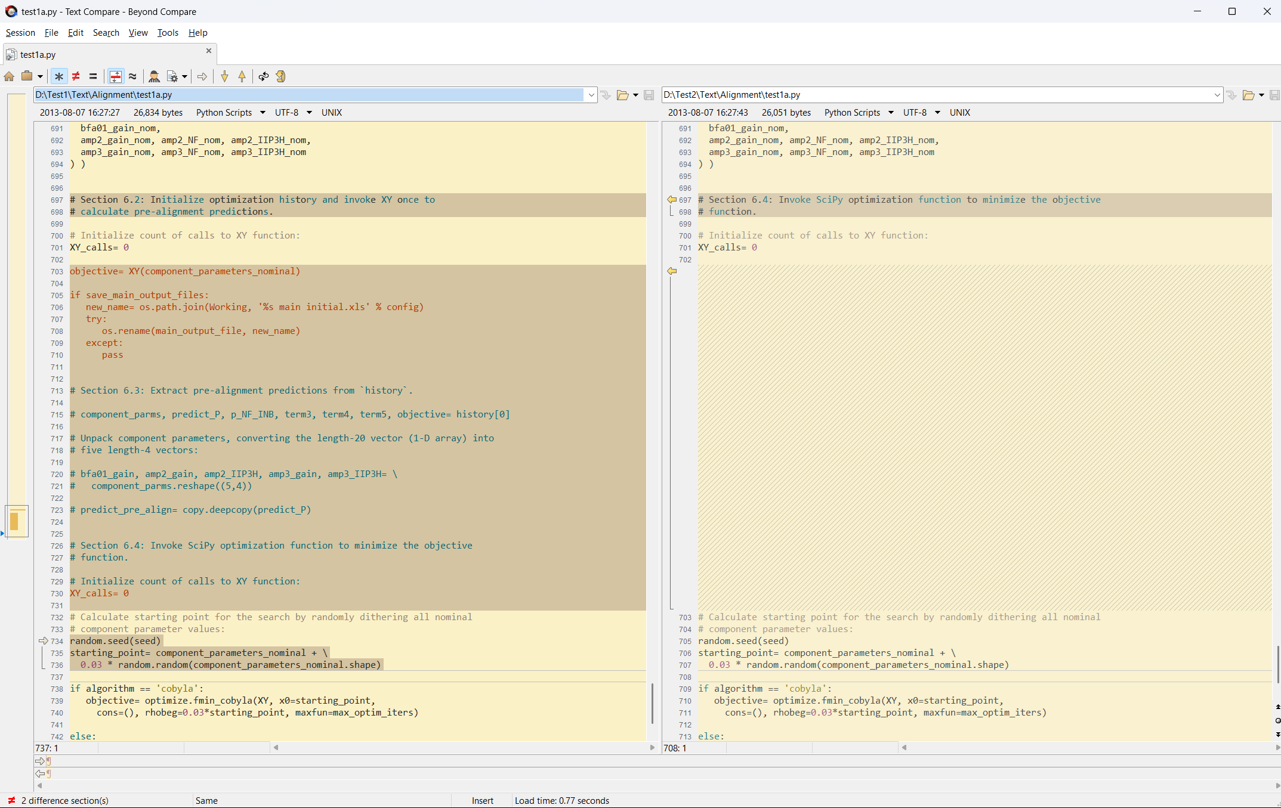Click the right line detail arrow icon
This screenshot has width=1281, height=808.
41,773
